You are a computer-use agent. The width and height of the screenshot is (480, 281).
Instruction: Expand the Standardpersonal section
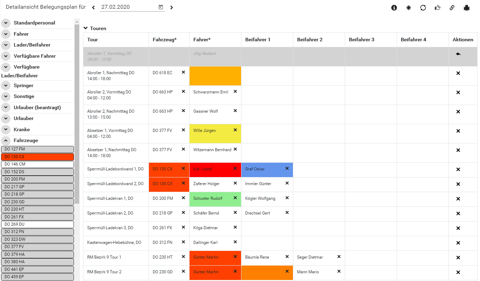6,23
